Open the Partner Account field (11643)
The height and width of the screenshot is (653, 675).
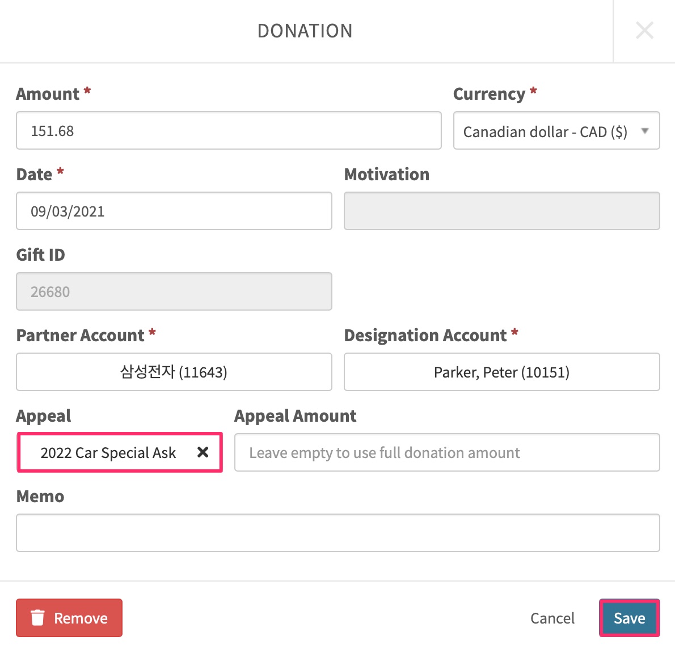pos(174,372)
